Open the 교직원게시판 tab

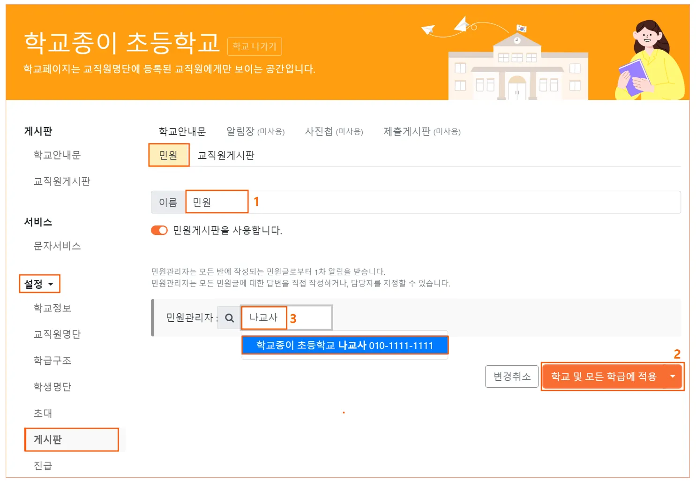coord(226,155)
